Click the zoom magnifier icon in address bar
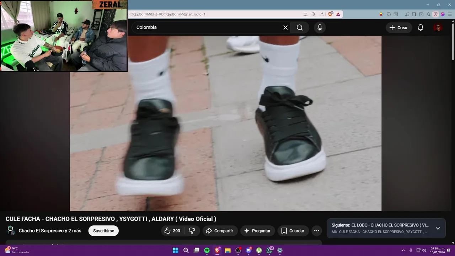The height and width of the screenshot is (256, 455). pyautogui.click(x=314, y=14)
